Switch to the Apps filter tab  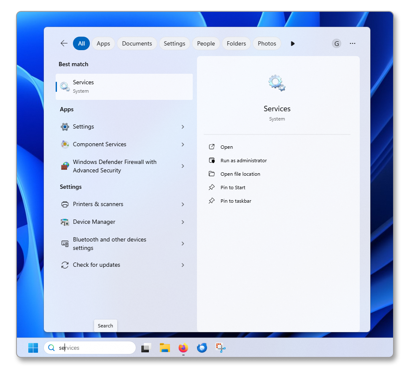[x=103, y=43]
